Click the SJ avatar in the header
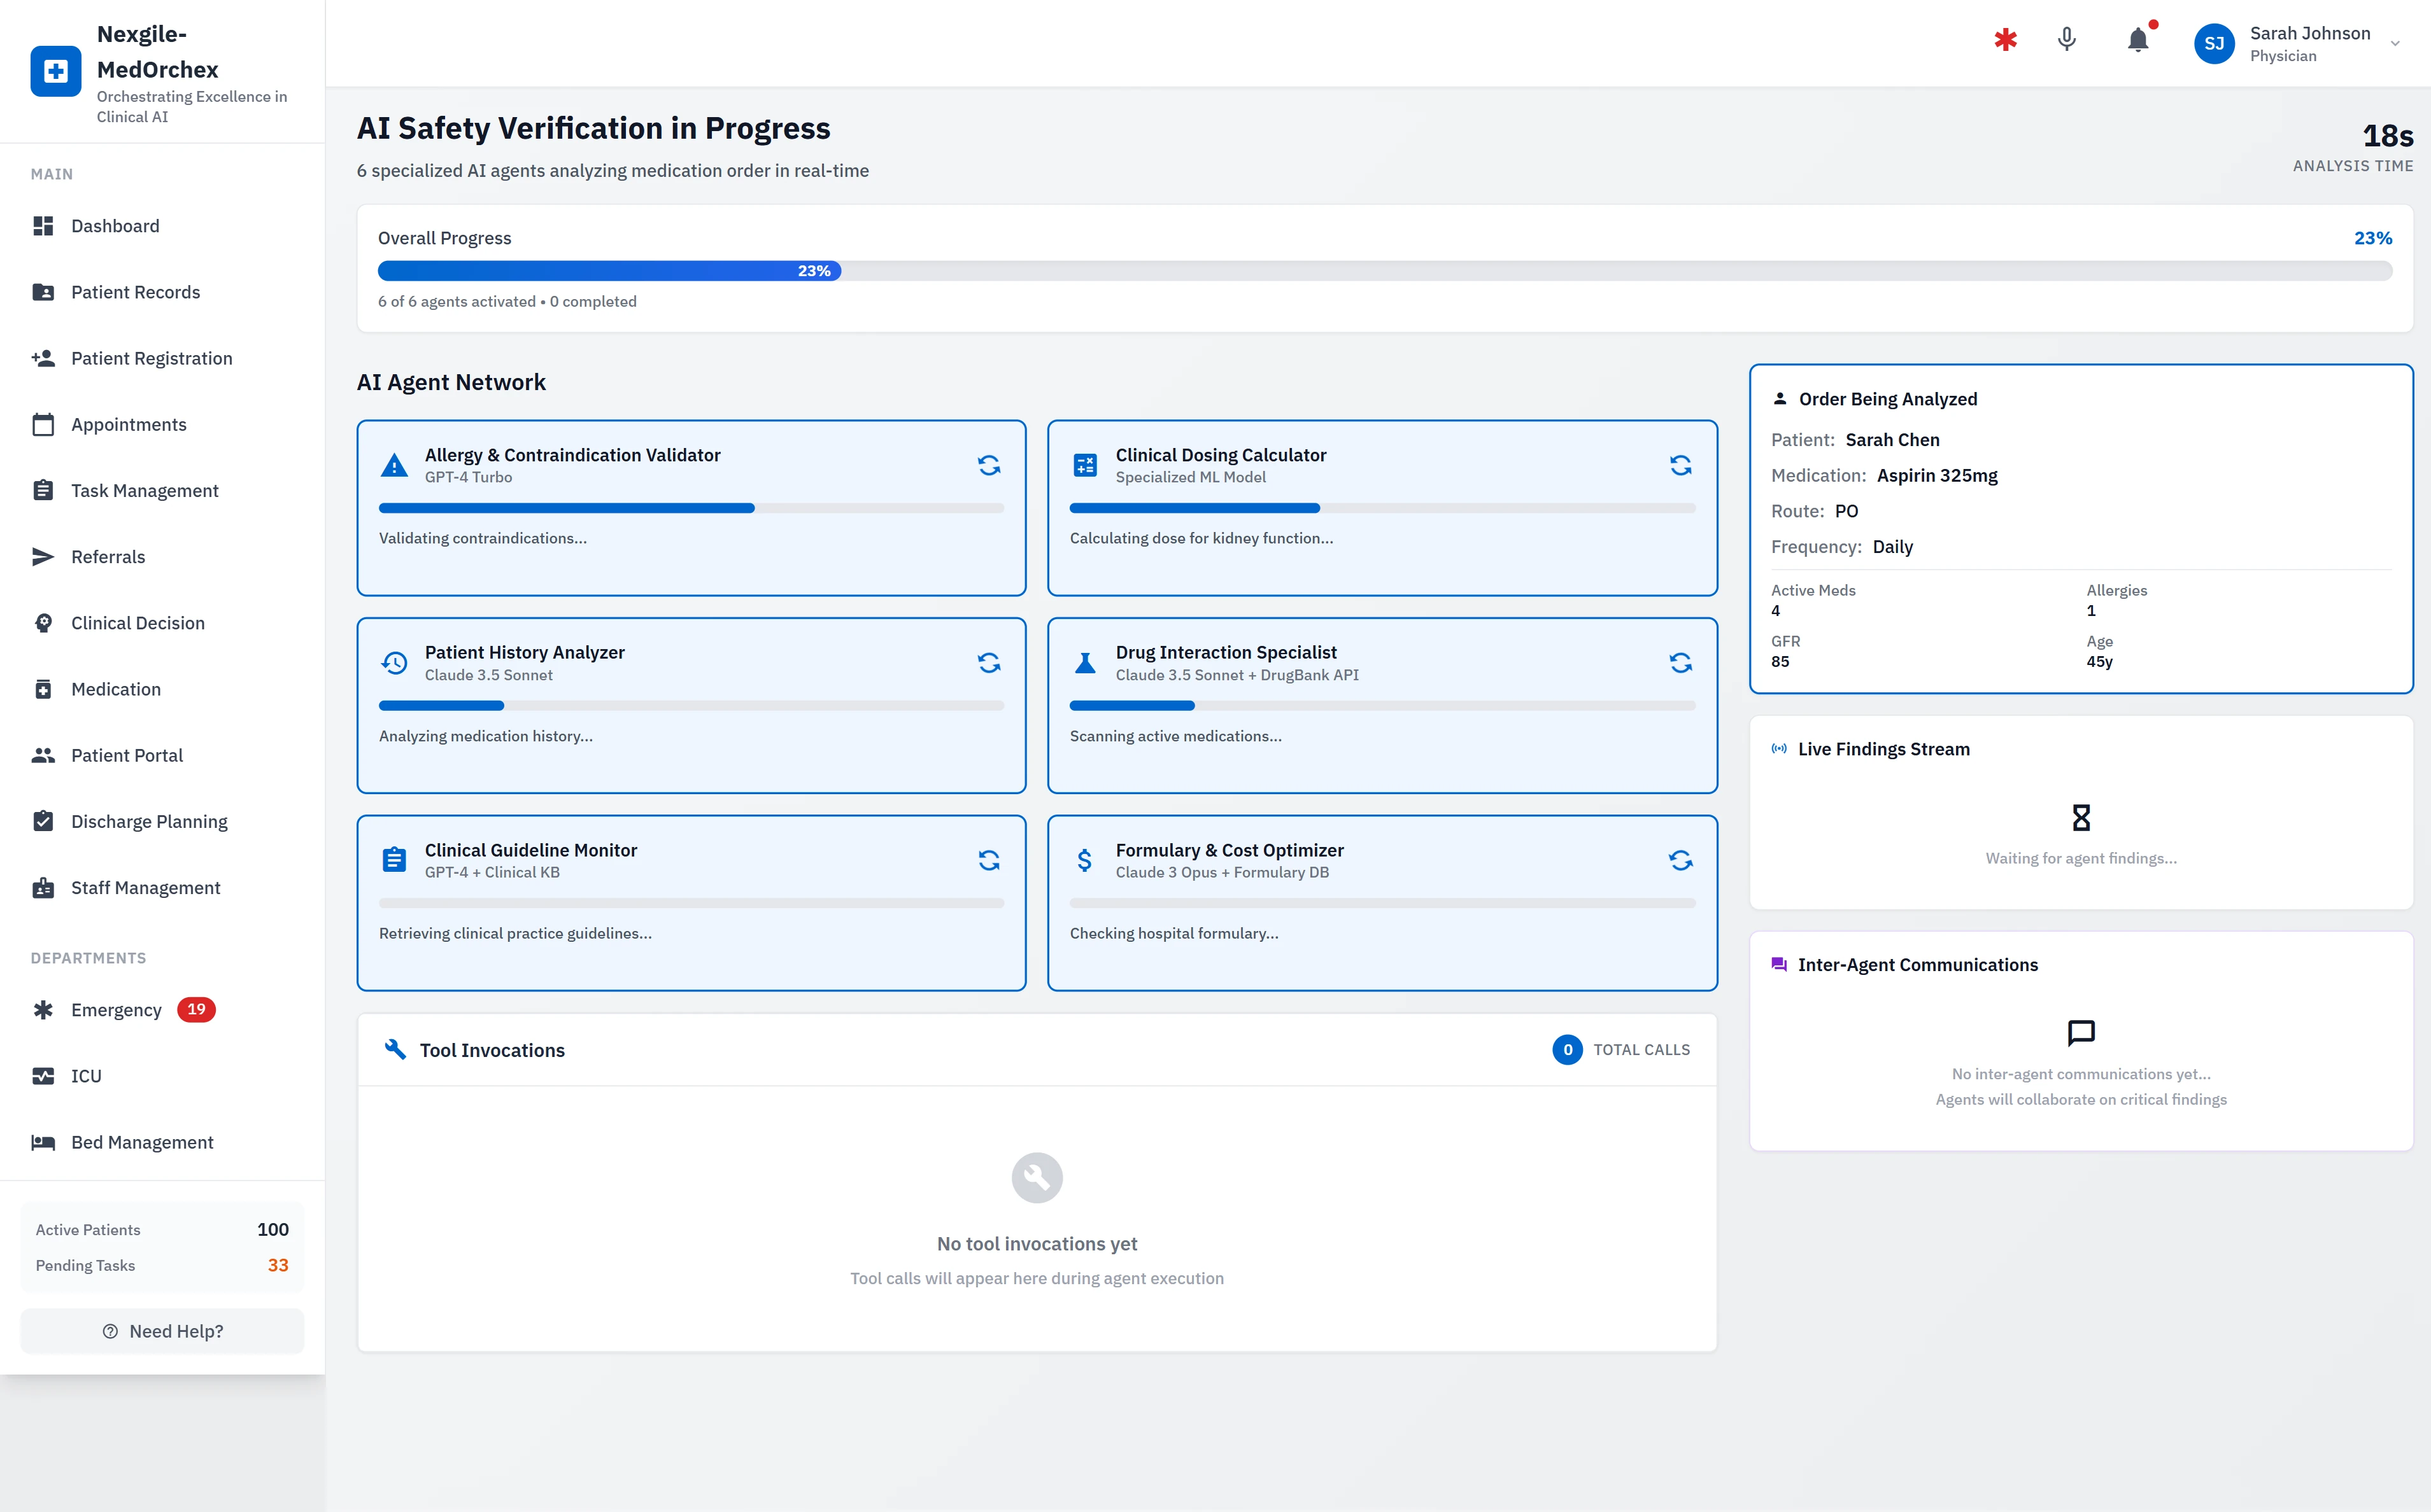The width and height of the screenshot is (2431, 1512). pos(2214,43)
